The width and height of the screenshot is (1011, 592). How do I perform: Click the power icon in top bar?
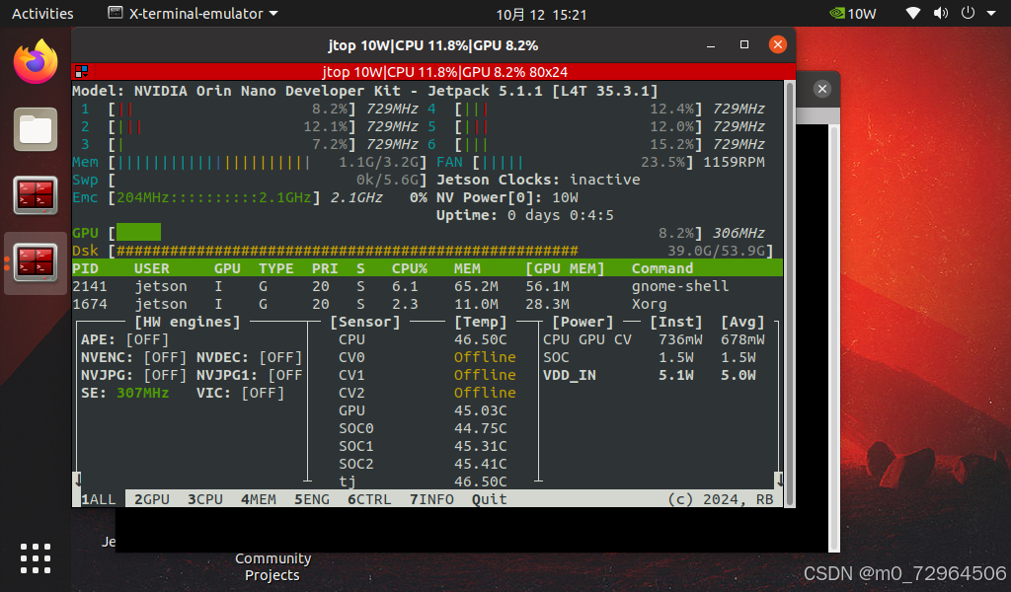968,13
